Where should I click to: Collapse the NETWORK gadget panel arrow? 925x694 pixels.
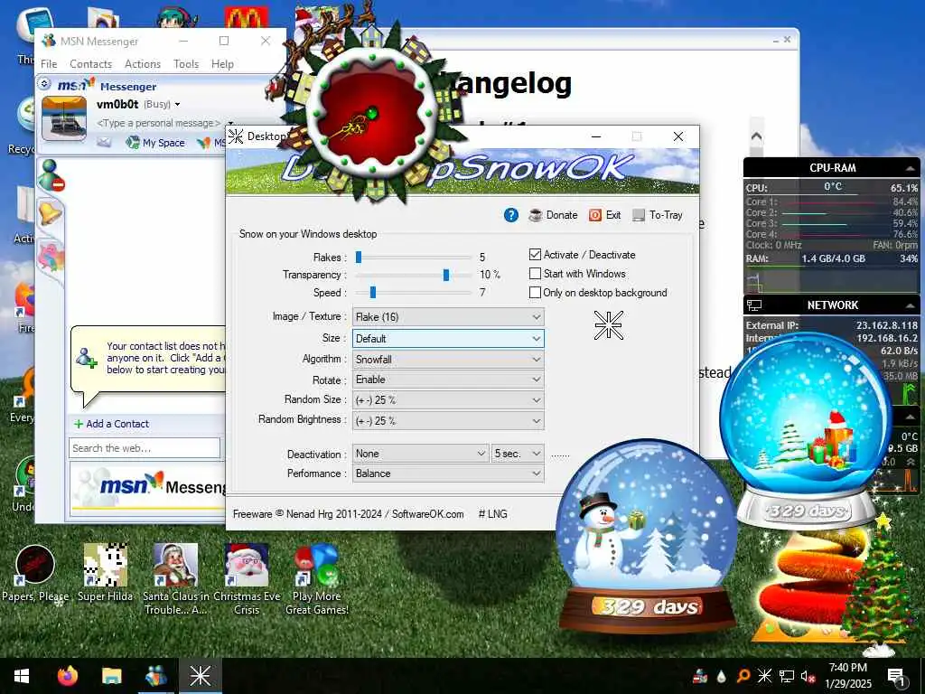910,305
